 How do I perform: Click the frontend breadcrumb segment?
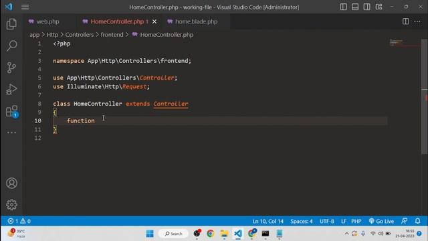[112, 35]
